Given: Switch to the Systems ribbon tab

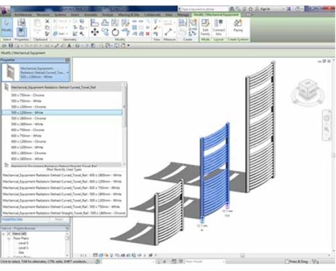Looking at the screenshot, I should (60, 15).
